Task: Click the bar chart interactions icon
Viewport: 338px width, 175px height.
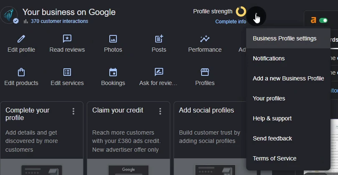Action: point(26,21)
